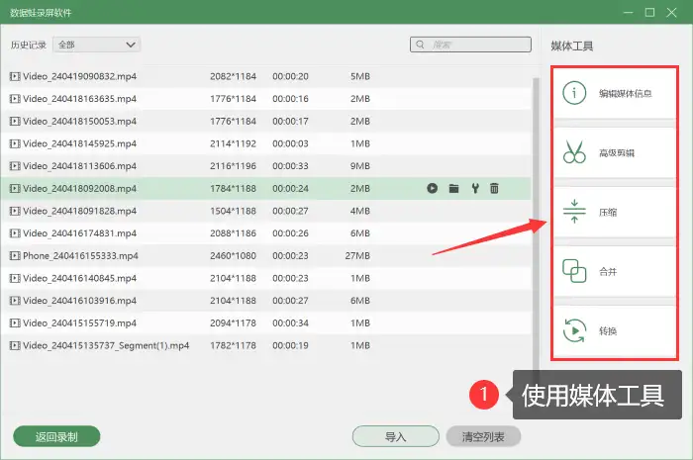This screenshot has height=460, width=693.
Task: Click the 5MB file size value
Action: pyautogui.click(x=360, y=76)
